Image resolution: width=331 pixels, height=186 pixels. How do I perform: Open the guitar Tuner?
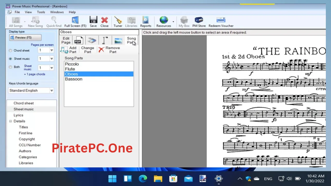click(x=118, y=22)
